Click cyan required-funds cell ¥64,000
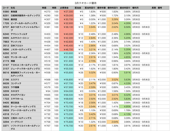The width and height of the screenshot is (171, 131). tap(67, 91)
